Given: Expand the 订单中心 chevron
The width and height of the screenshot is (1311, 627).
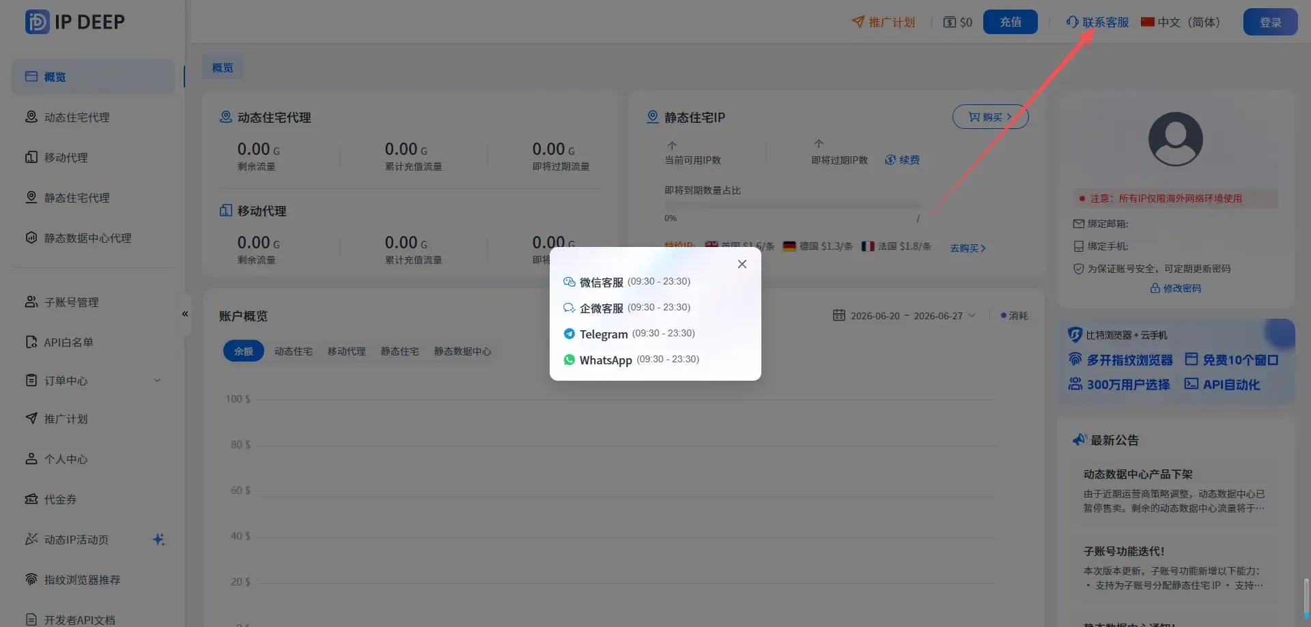Looking at the screenshot, I should click(x=157, y=381).
